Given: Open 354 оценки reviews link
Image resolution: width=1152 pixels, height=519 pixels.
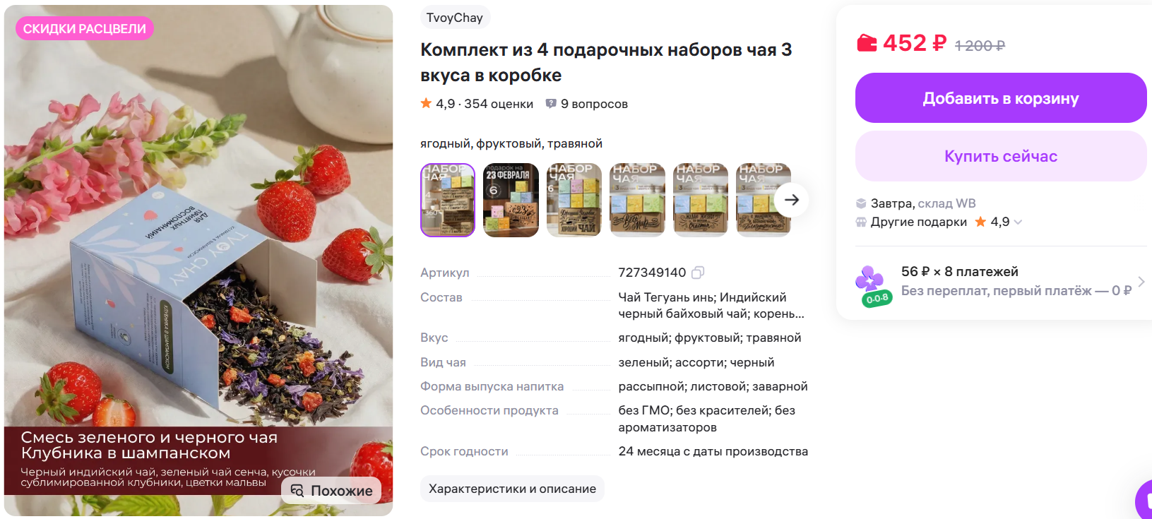Looking at the screenshot, I should pyautogui.click(x=499, y=104).
